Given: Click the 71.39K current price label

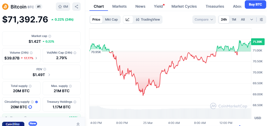Looking at the screenshot, I should pyautogui.click(x=257, y=42).
